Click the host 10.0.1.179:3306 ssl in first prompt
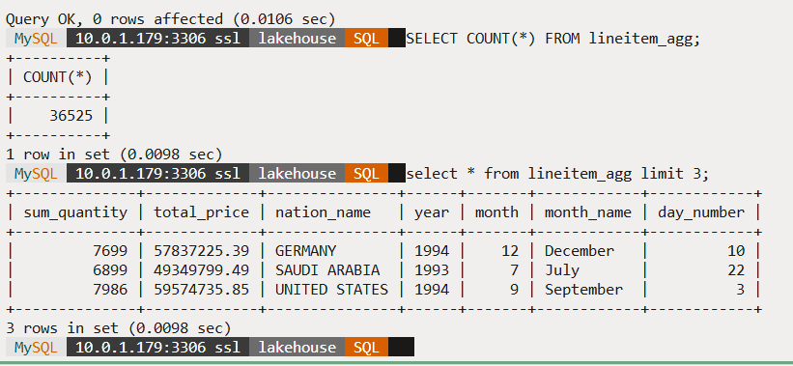The height and width of the screenshot is (366, 793). pyautogui.click(x=157, y=39)
